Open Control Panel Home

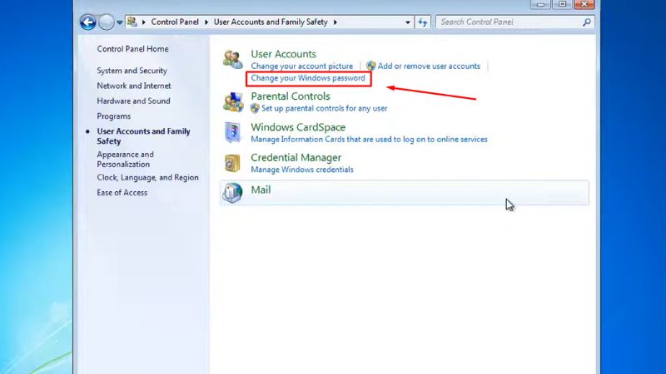pos(132,49)
